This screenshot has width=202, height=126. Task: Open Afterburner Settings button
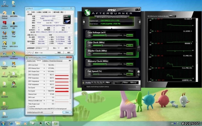coord(134,83)
